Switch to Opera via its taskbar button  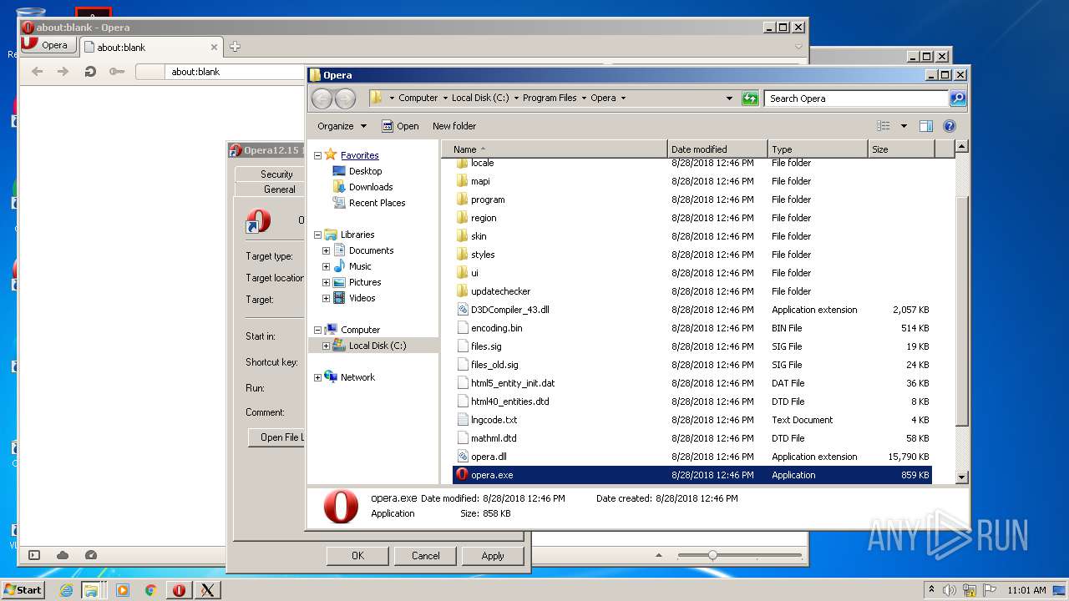pos(179,590)
